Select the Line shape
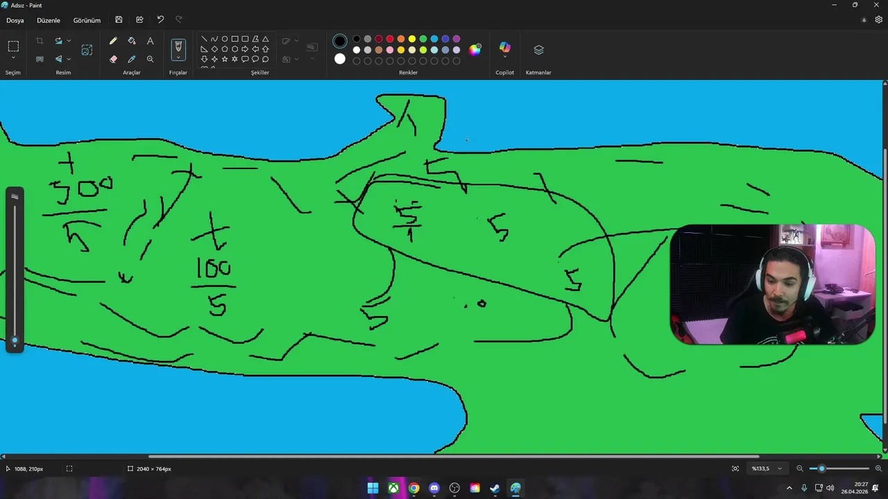This screenshot has width=888, height=499. click(204, 39)
